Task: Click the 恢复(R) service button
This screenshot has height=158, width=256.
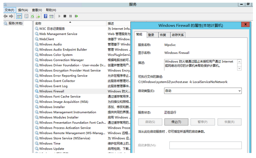Action: click(x=229, y=122)
